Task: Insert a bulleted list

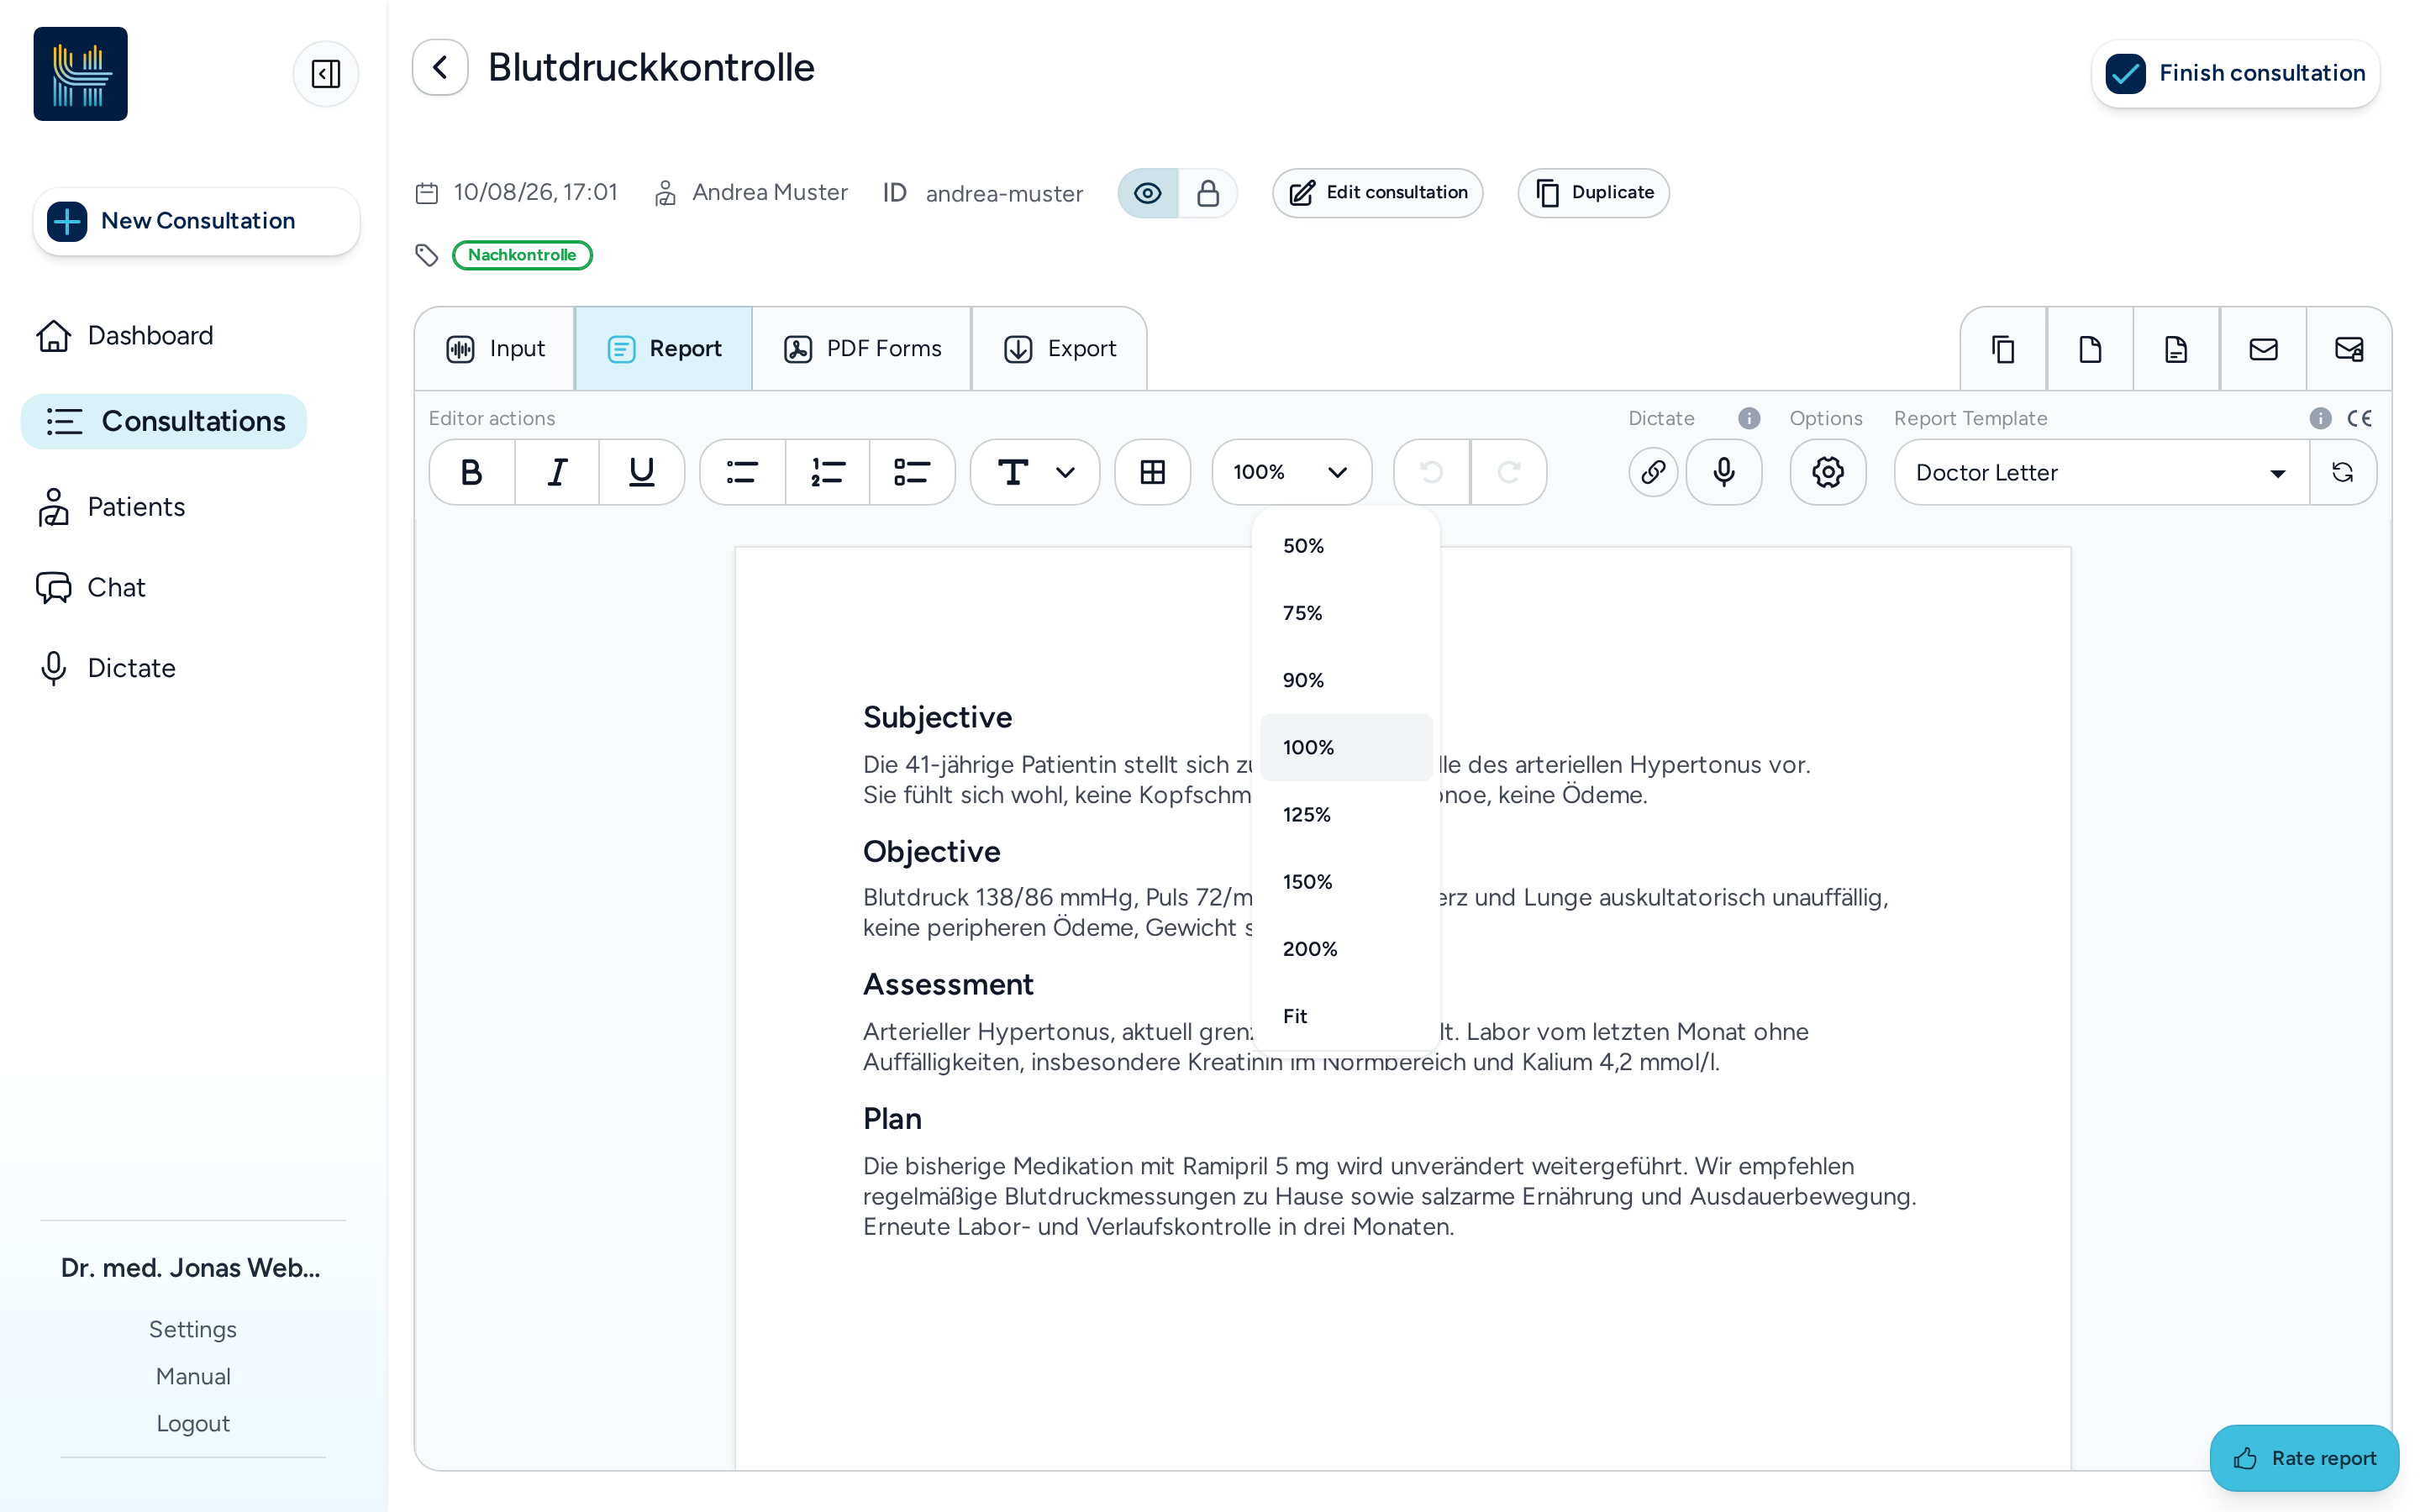Action: tap(742, 472)
